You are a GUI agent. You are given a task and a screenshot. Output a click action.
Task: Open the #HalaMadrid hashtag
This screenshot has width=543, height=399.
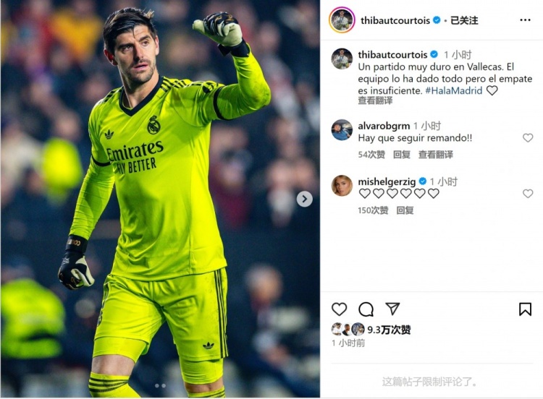pyautogui.click(x=453, y=90)
